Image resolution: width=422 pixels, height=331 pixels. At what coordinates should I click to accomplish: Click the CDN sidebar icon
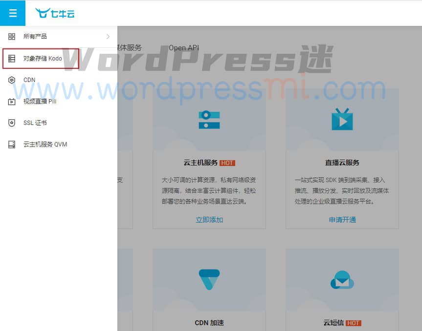[x=11, y=80]
